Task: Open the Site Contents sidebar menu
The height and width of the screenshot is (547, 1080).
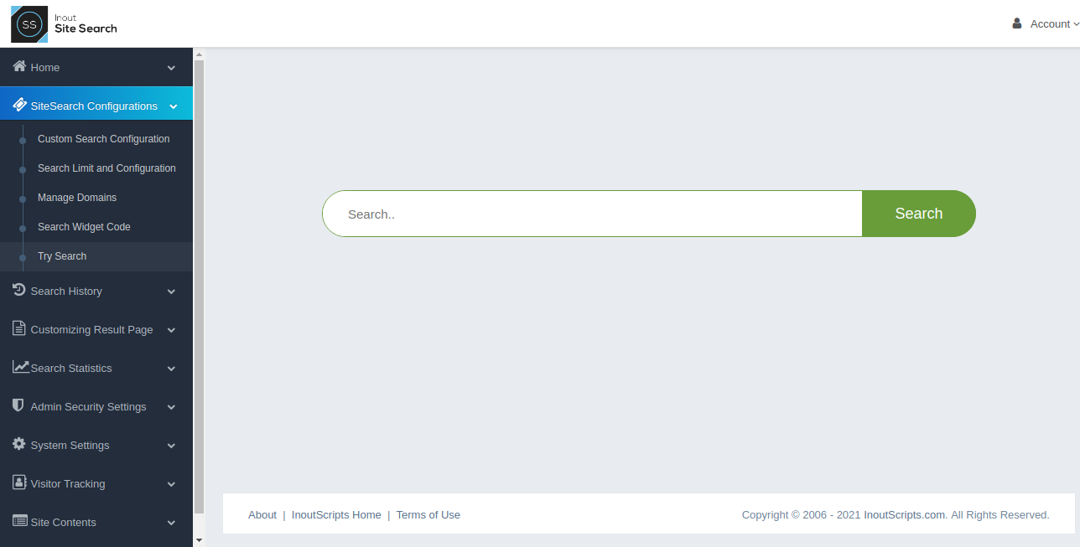Action: [96, 522]
